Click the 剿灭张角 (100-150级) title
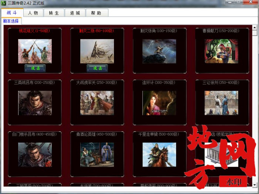The image size is (259, 194). click(159, 31)
